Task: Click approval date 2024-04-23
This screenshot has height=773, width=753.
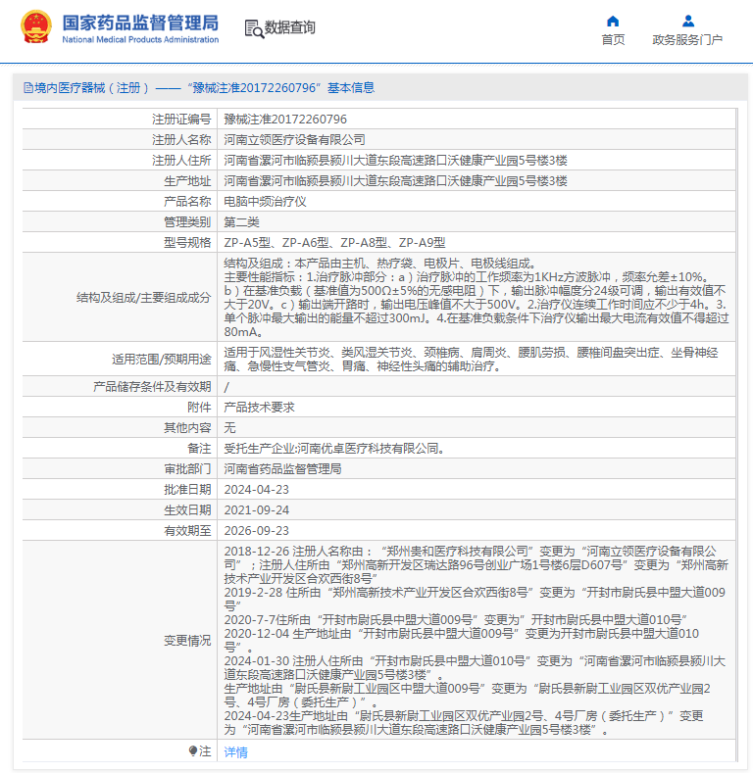Action: click(256, 490)
